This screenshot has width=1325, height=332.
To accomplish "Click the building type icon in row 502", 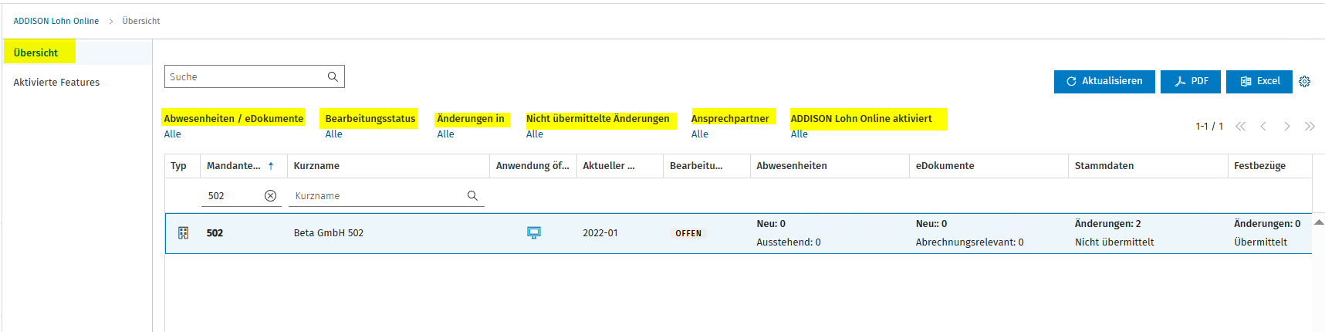I will (x=184, y=232).
